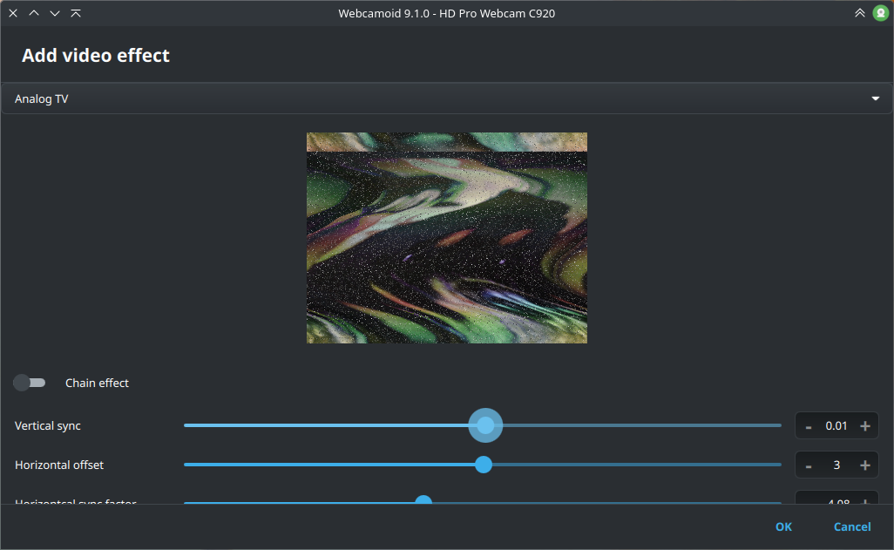Click the Vertical sync slider handle
The width and height of the screenshot is (894, 550).
point(485,425)
